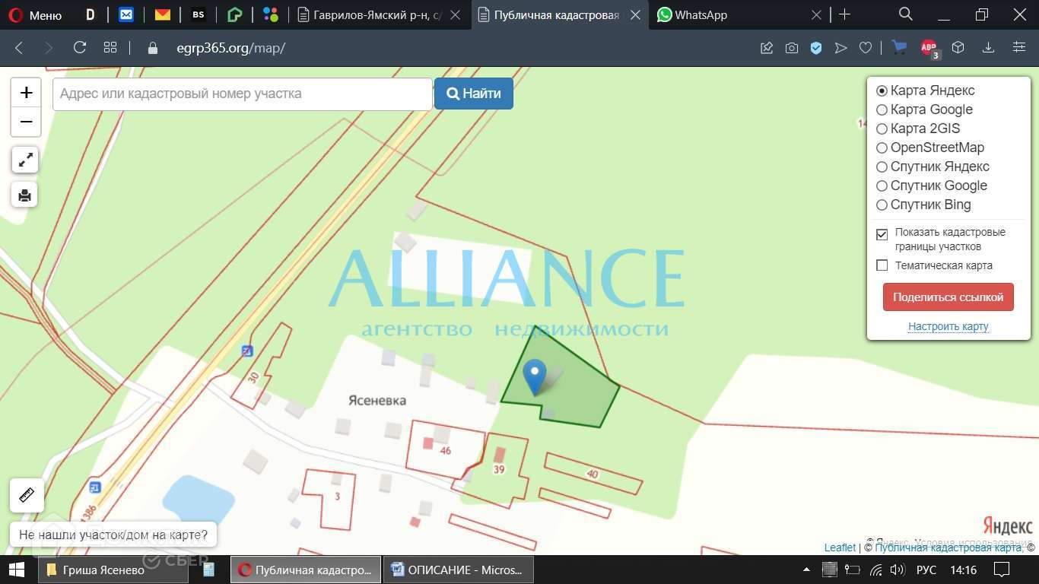Add page to bookmarks with heart icon
Image resolution: width=1039 pixels, height=584 pixels.
click(866, 48)
